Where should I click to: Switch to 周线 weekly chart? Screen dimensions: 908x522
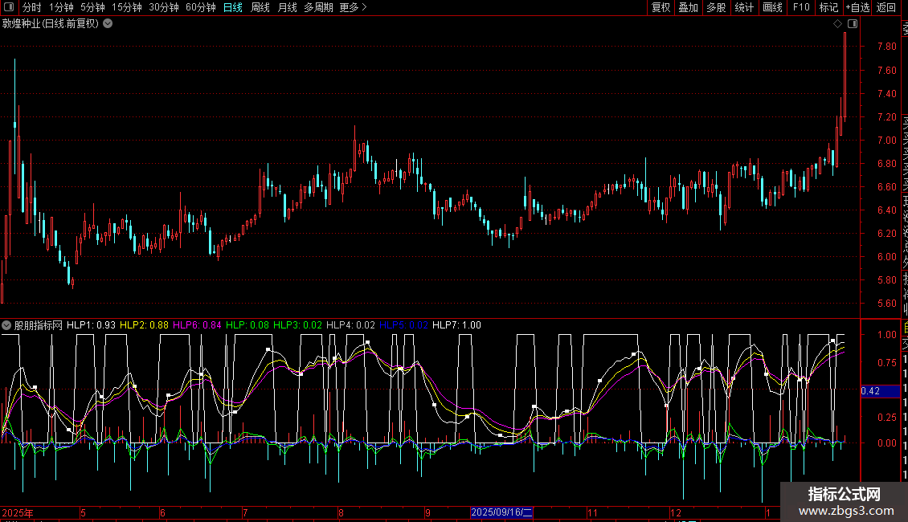tap(260, 7)
